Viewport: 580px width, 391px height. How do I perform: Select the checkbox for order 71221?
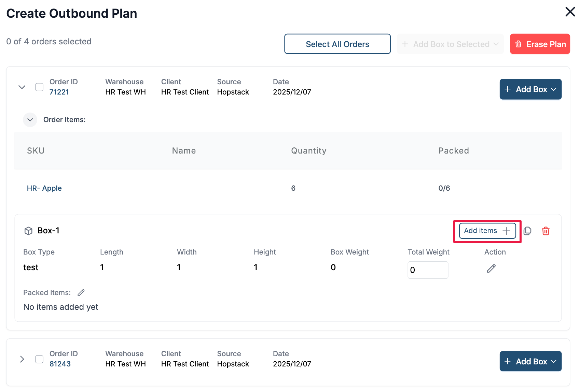pos(39,87)
